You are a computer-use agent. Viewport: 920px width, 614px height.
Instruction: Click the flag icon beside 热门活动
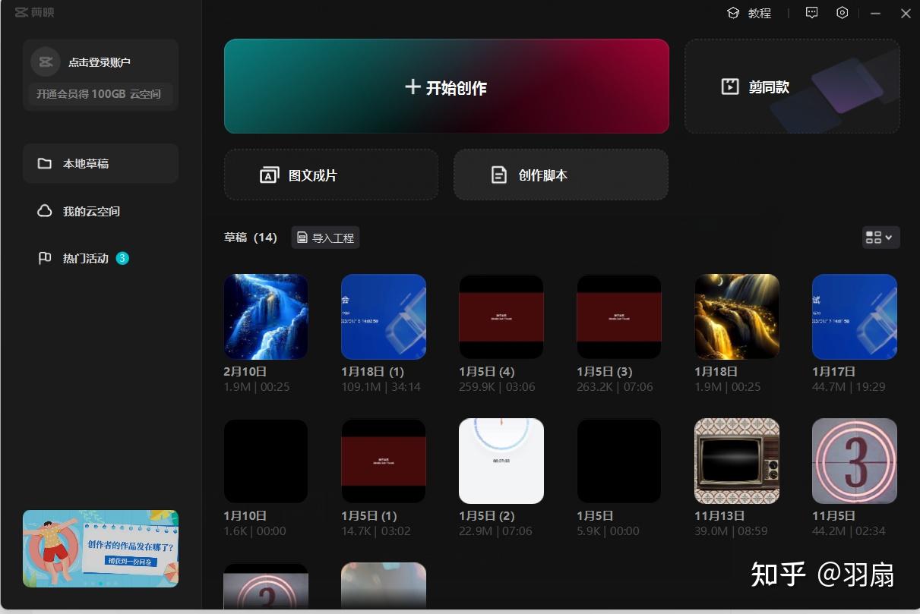[x=45, y=258]
